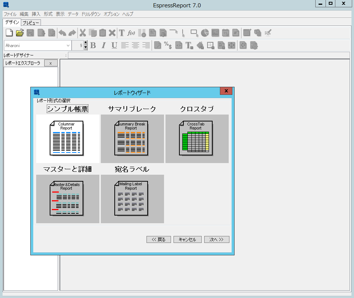Click the << 戻る back button
The height and width of the screenshot is (298, 354).
[159, 239]
